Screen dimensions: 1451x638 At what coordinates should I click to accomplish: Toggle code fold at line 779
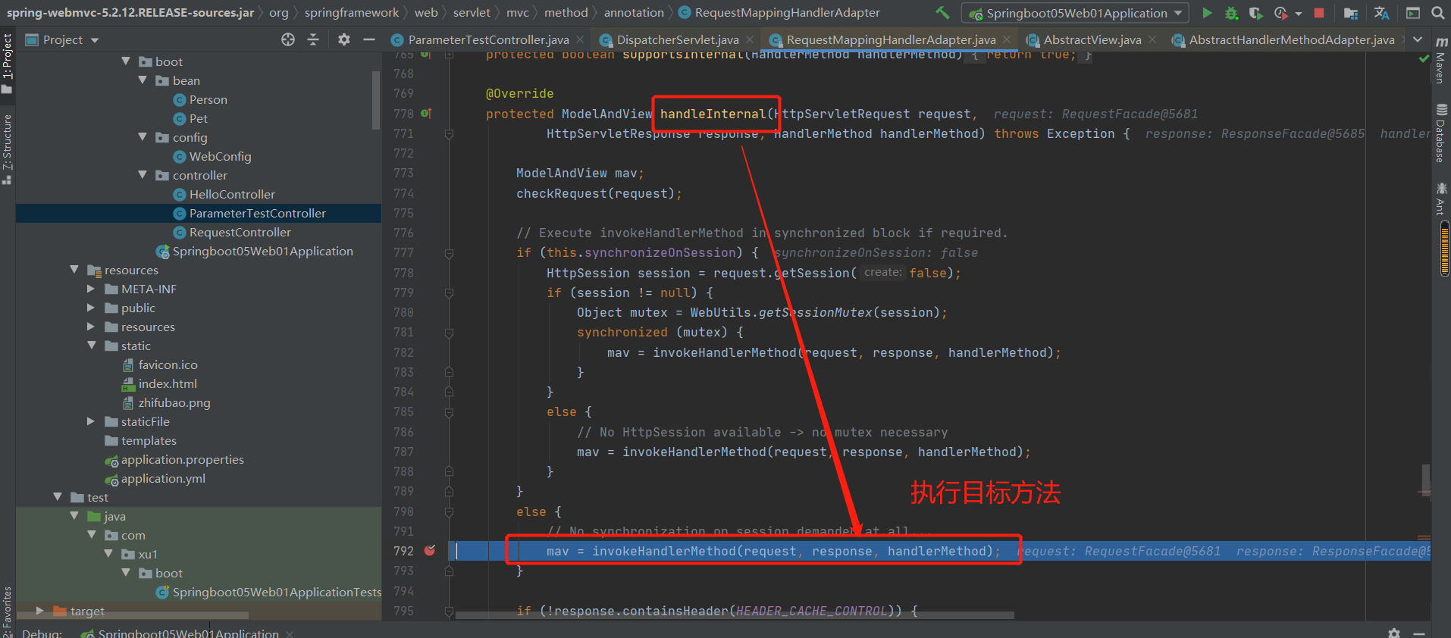click(x=449, y=292)
